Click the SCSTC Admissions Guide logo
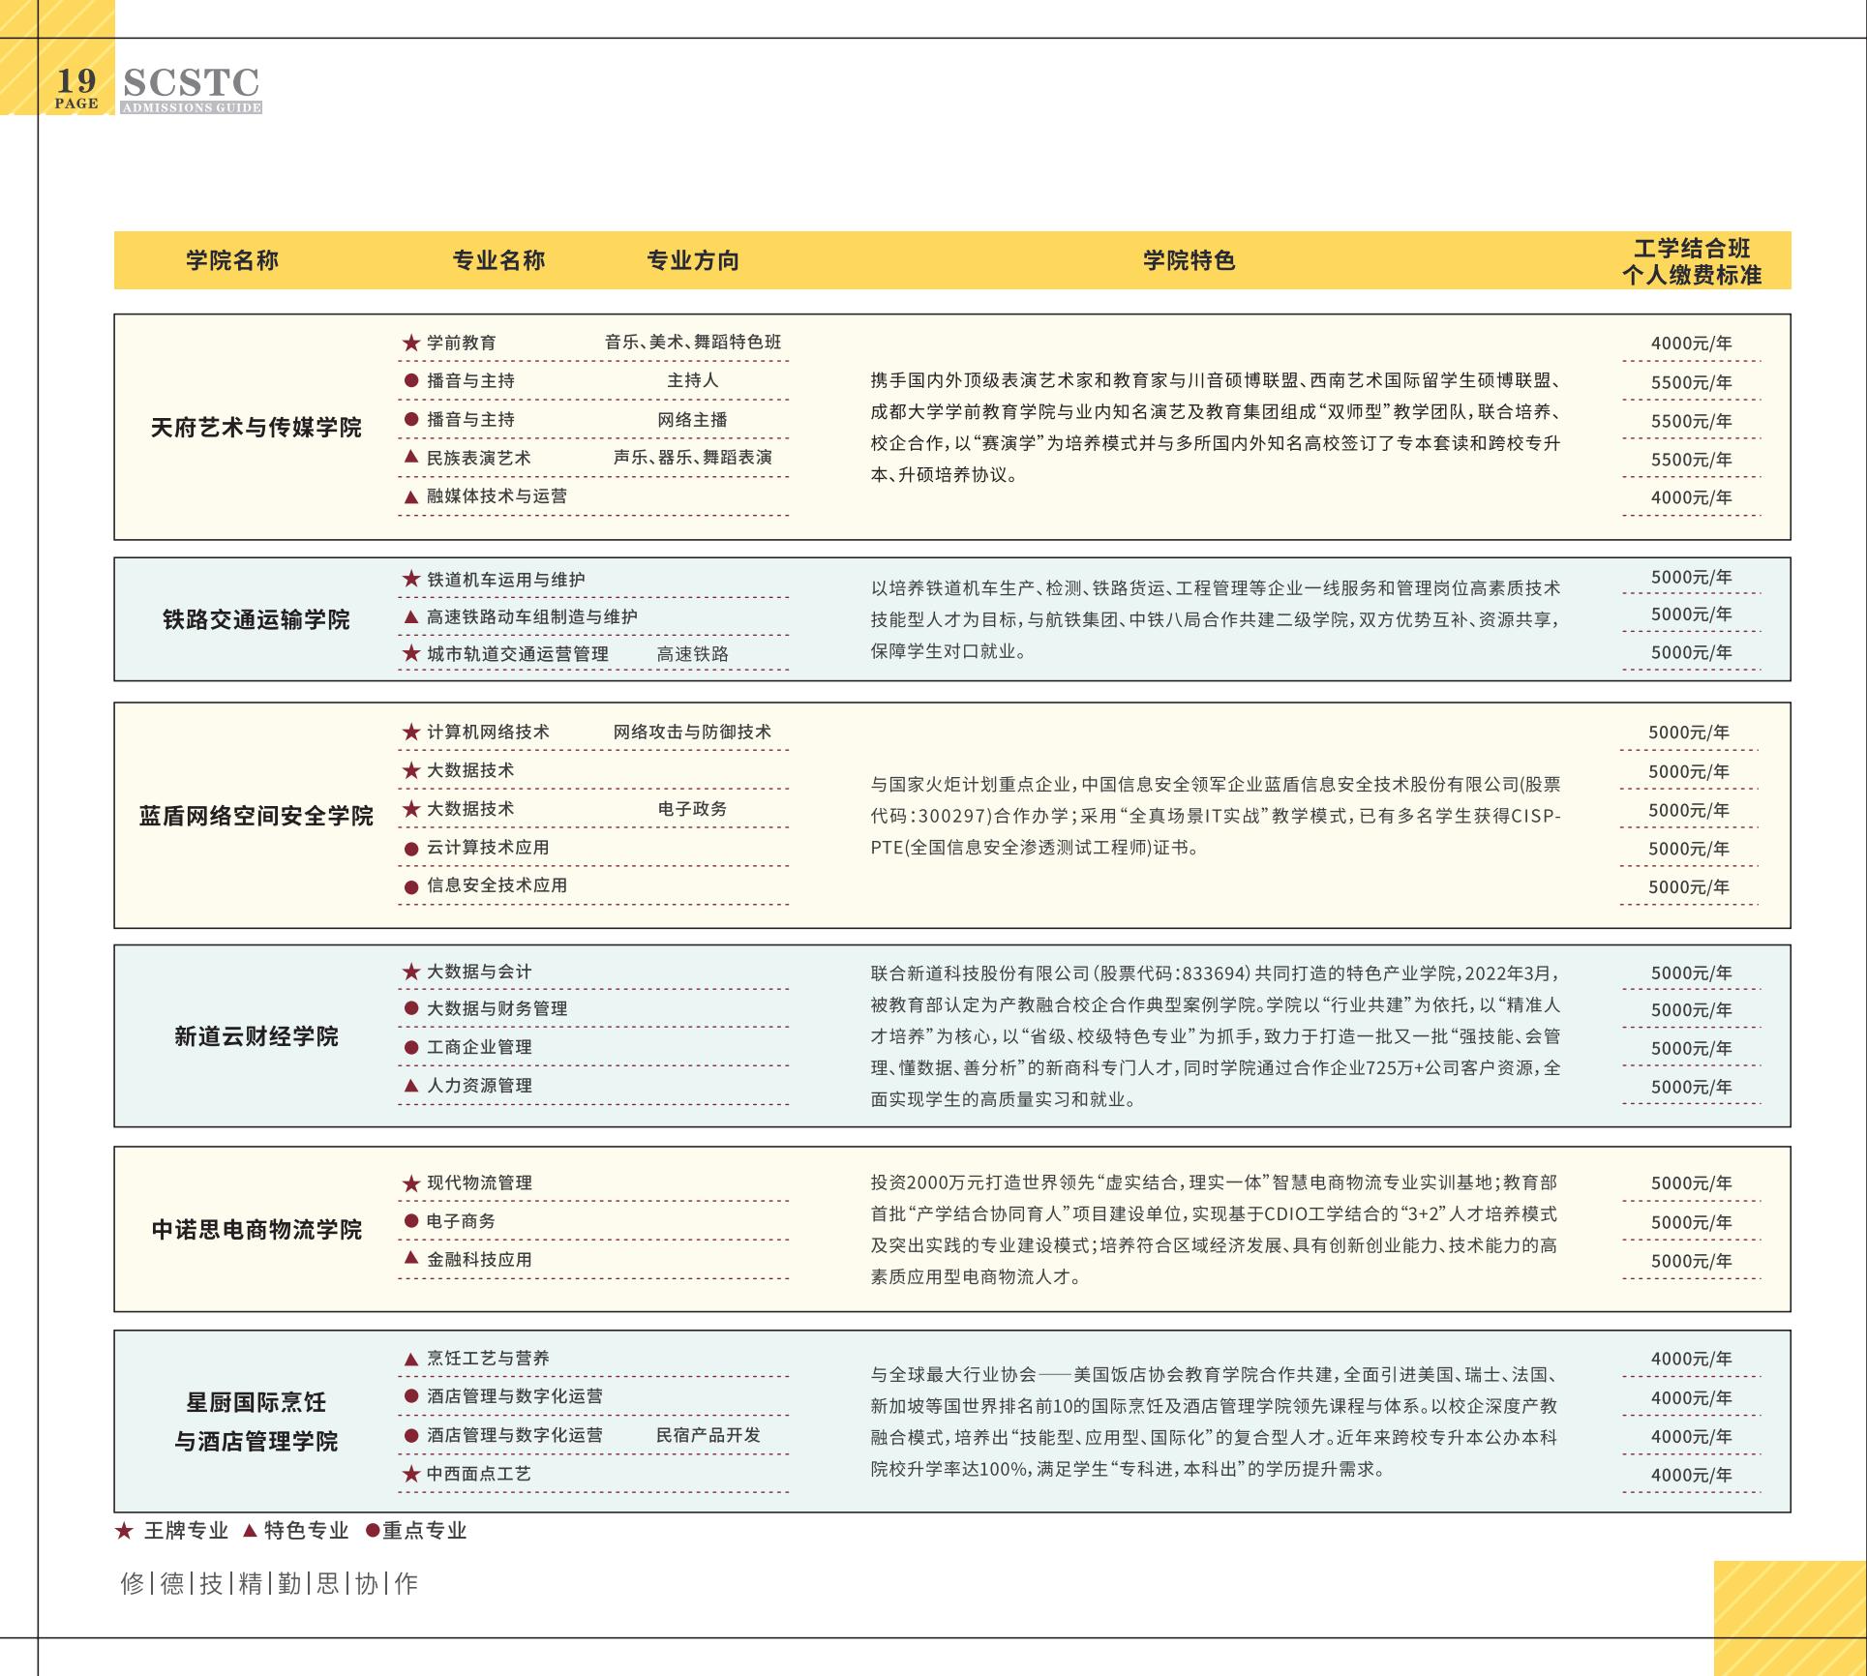Screen dimensions: 1867x1676 192,89
